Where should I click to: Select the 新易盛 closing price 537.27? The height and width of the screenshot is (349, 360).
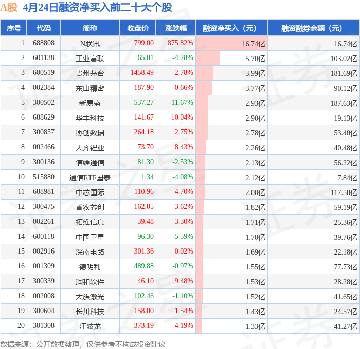click(143, 102)
